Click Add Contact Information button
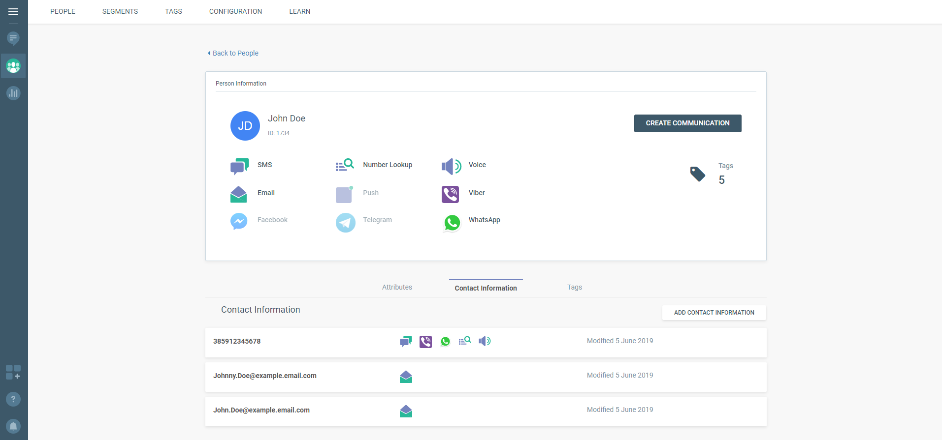The width and height of the screenshot is (942, 440). pos(714,313)
